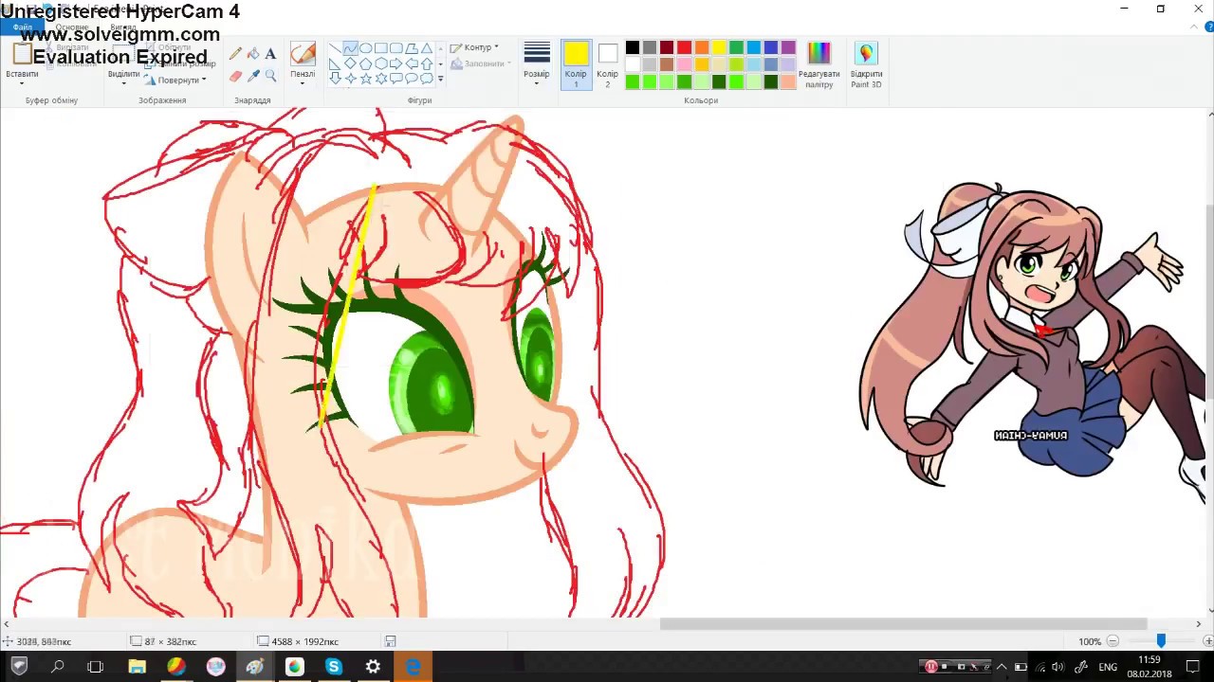Open Settings gear on the taskbar
1214x682 pixels.
[x=373, y=667]
